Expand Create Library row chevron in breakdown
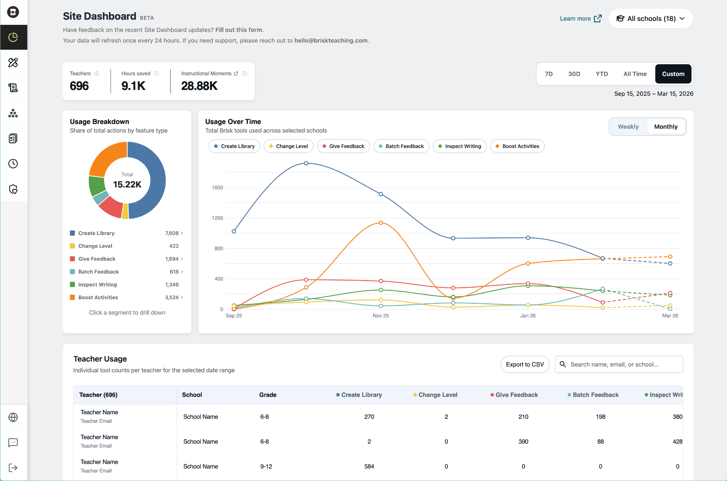The width and height of the screenshot is (727, 481). (x=182, y=233)
